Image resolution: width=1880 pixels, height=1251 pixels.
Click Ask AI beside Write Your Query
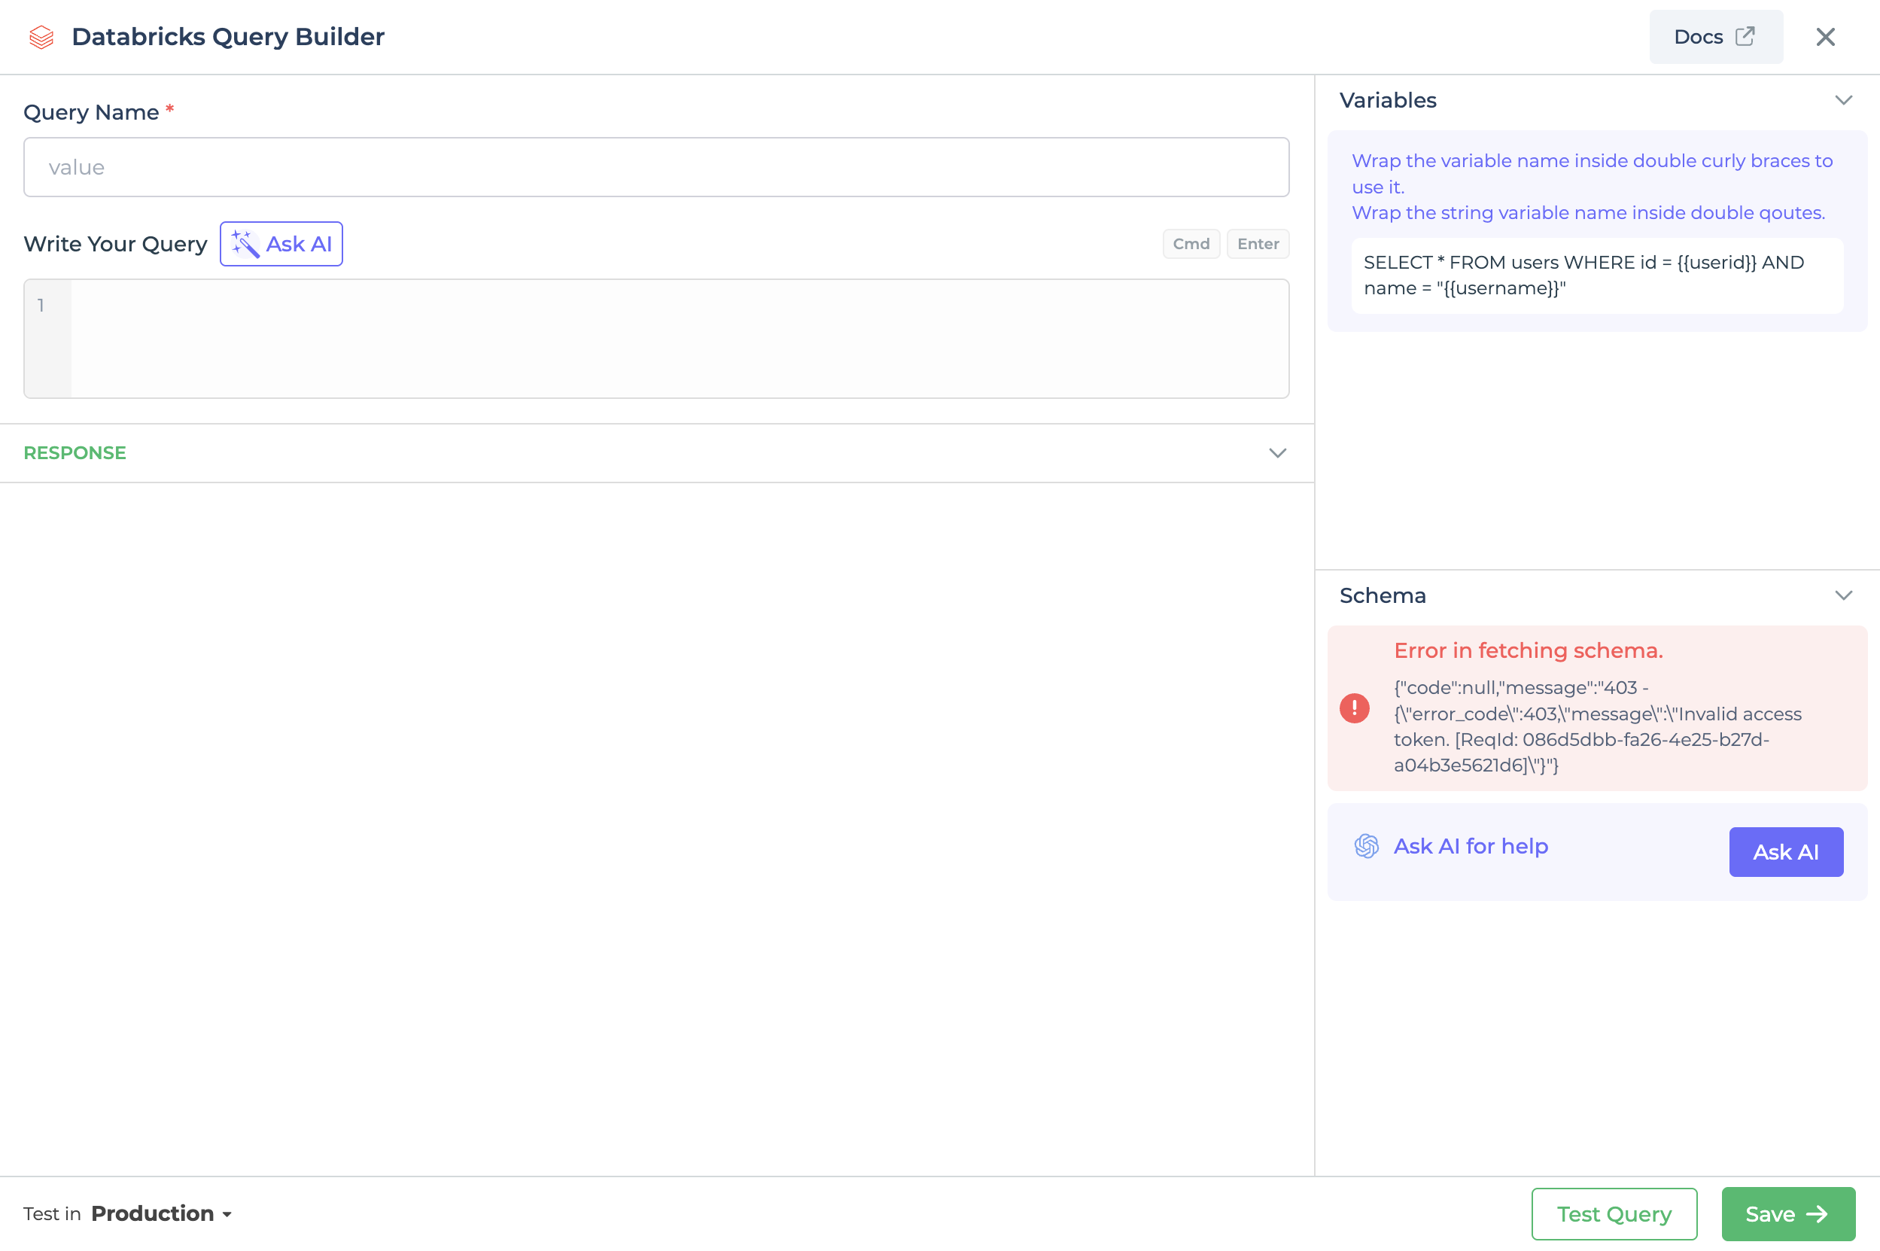(x=281, y=243)
